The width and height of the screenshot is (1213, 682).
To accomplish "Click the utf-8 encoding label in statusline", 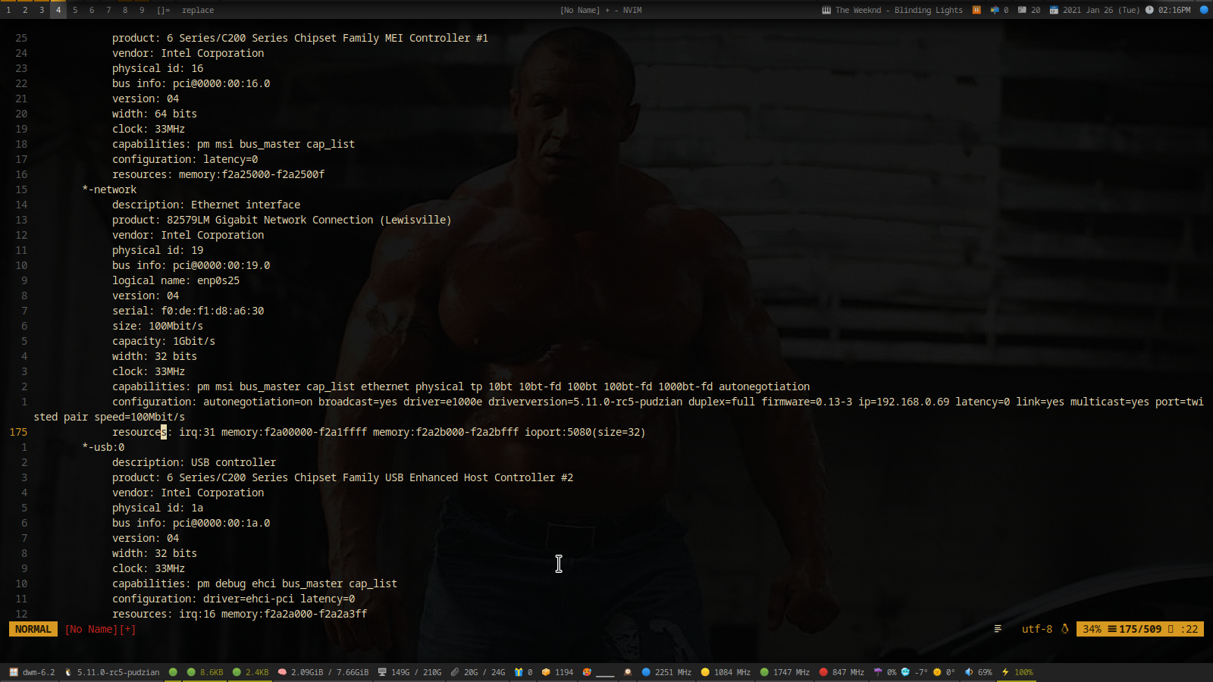I will (1036, 629).
